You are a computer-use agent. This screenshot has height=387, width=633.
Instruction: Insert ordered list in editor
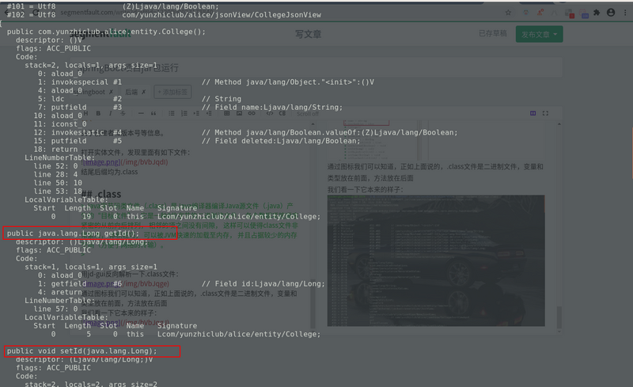pyautogui.click(x=184, y=113)
